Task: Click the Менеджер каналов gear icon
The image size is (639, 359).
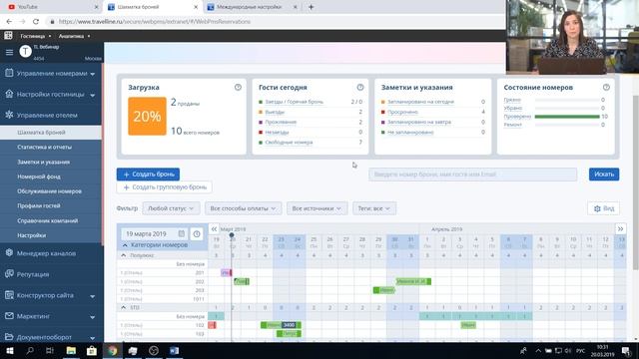Action: pyautogui.click(x=9, y=252)
